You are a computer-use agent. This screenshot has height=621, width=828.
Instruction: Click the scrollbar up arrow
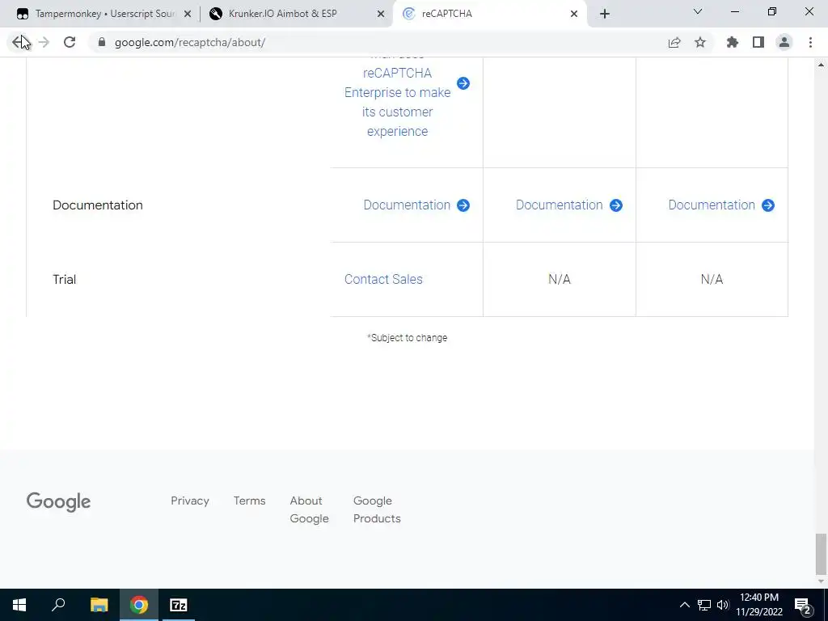coord(821,65)
